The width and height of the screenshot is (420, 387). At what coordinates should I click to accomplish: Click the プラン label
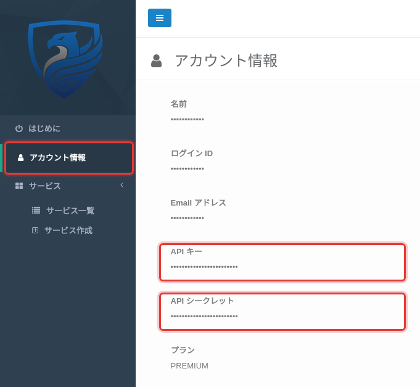click(183, 350)
